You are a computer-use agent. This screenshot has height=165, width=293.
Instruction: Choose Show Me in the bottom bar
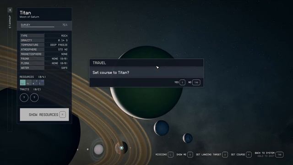(x=184, y=154)
